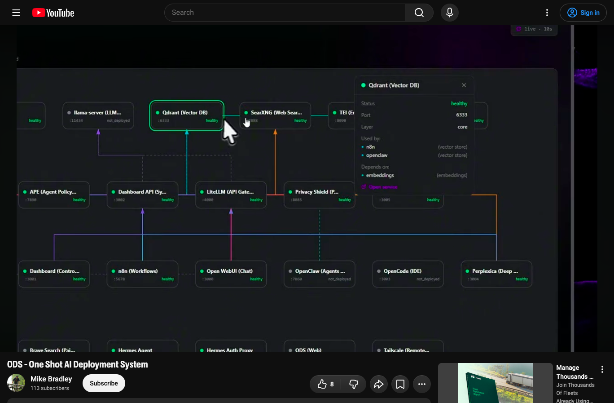Go to YouTube home via logo
Image resolution: width=614 pixels, height=403 pixels.
[53, 13]
